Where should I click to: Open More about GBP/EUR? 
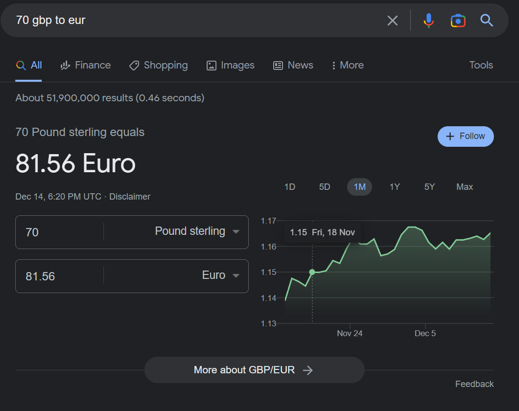[254, 370]
